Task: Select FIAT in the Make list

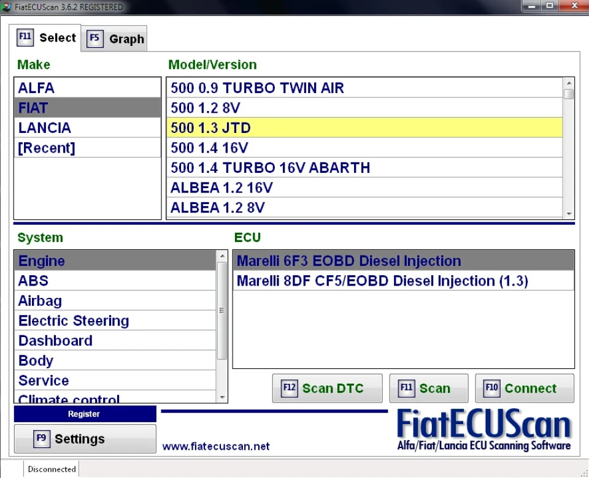Action: tap(87, 108)
